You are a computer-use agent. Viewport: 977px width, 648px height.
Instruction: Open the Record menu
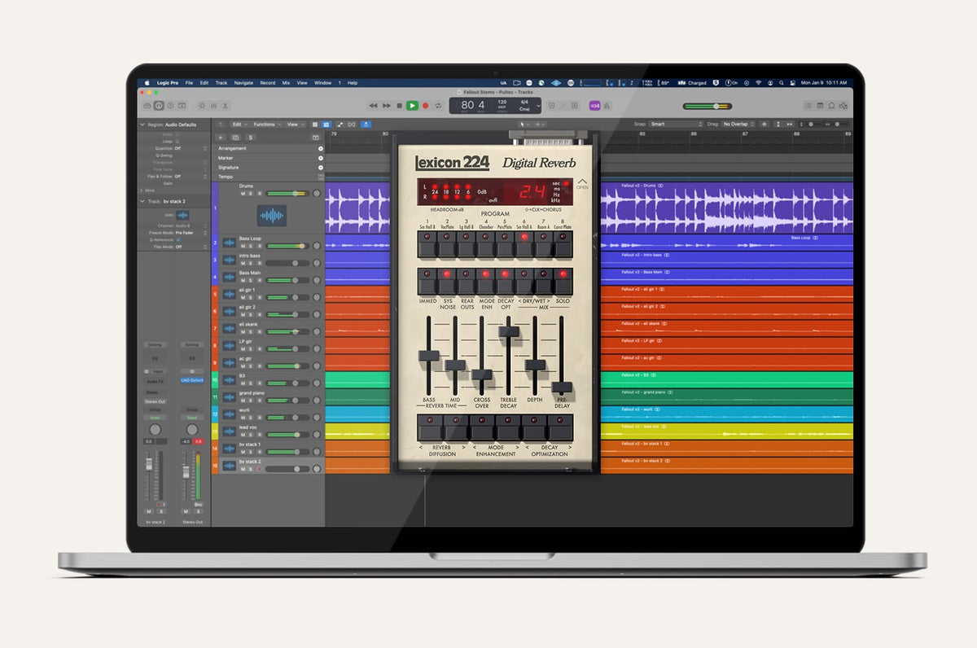pyautogui.click(x=267, y=83)
